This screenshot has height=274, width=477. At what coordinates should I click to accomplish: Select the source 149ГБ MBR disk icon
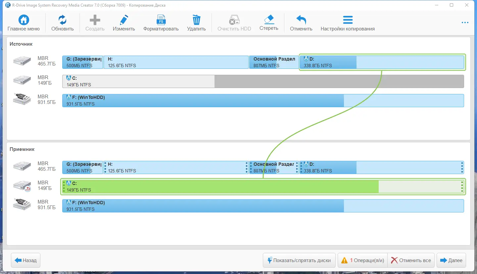coord(22,80)
